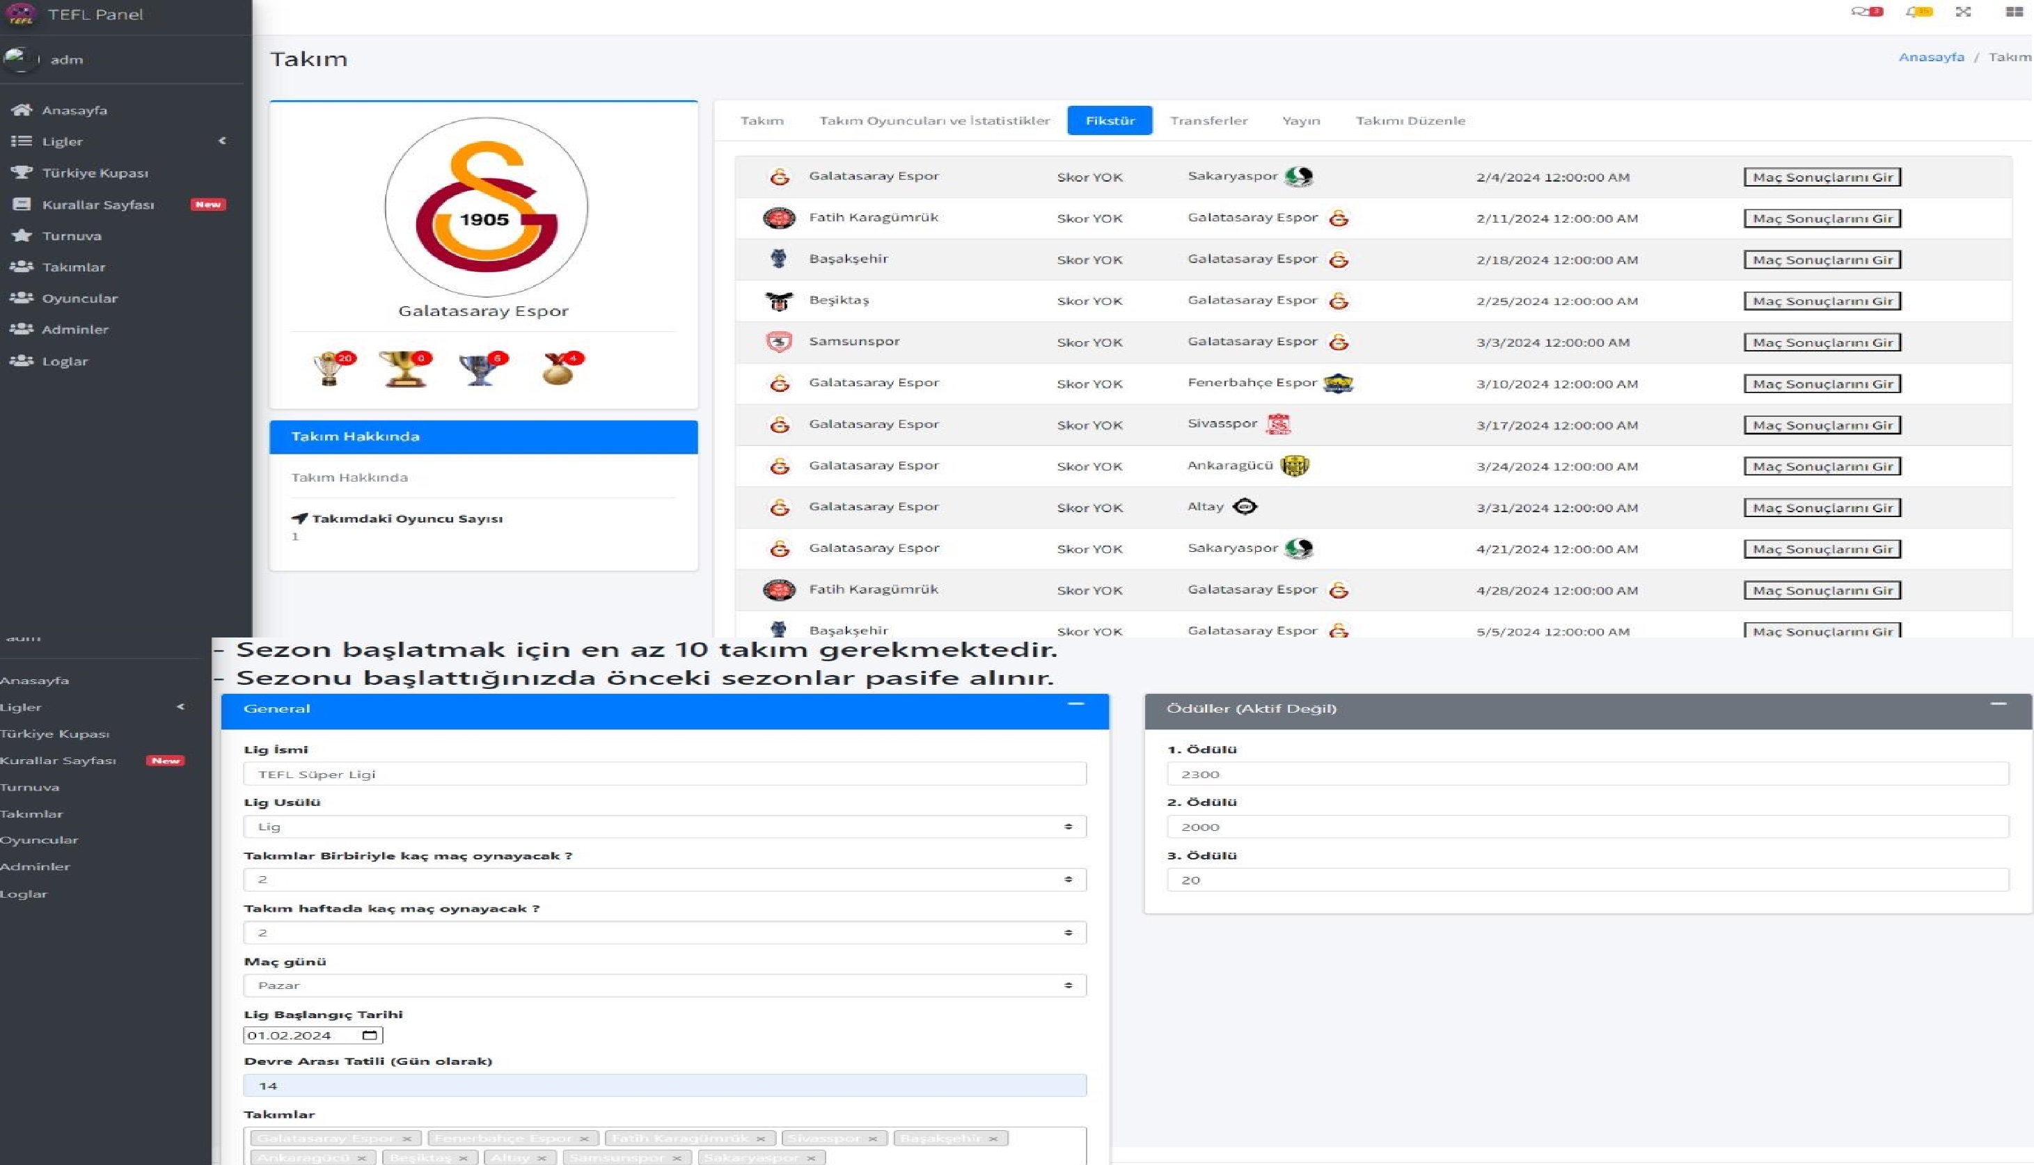The width and height of the screenshot is (2034, 1165).
Task: Open the Yayın tab
Action: [x=1301, y=121]
